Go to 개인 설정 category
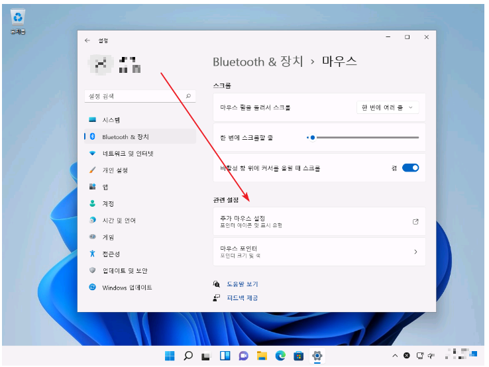The width and height of the screenshot is (489, 367). [x=140, y=170]
